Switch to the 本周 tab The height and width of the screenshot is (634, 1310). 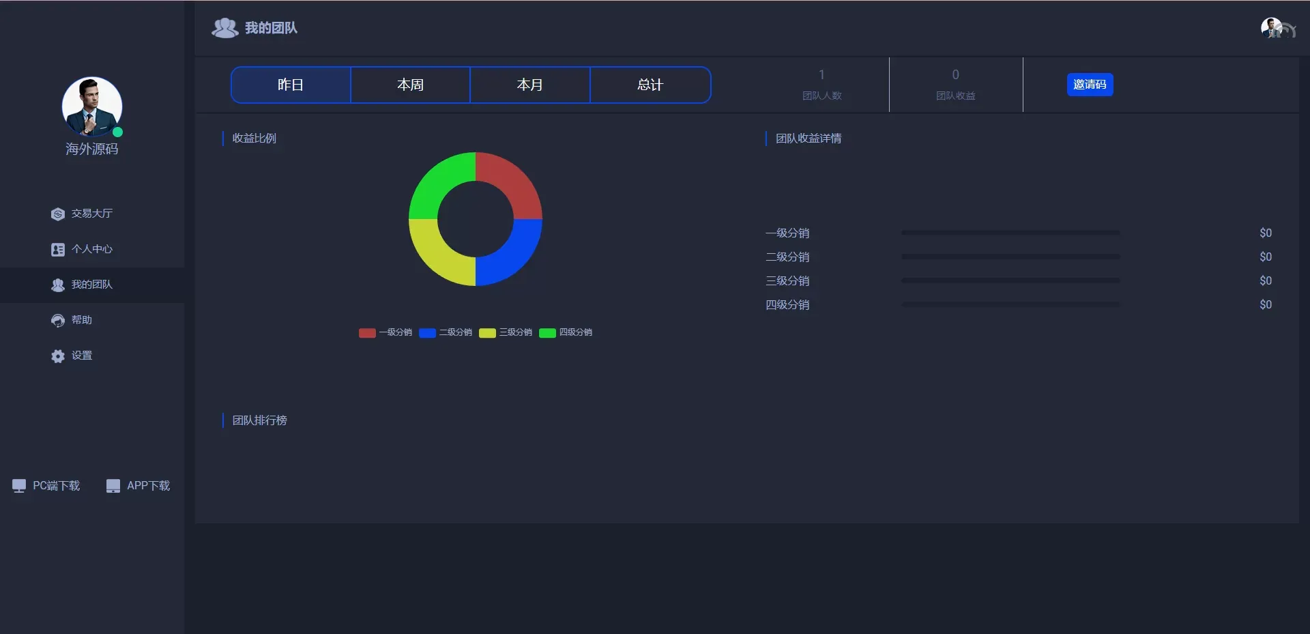[410, 85]
